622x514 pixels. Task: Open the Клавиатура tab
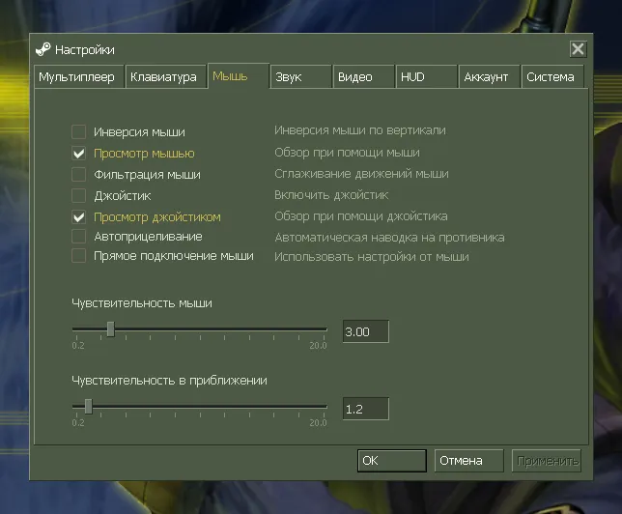[165, 76]
